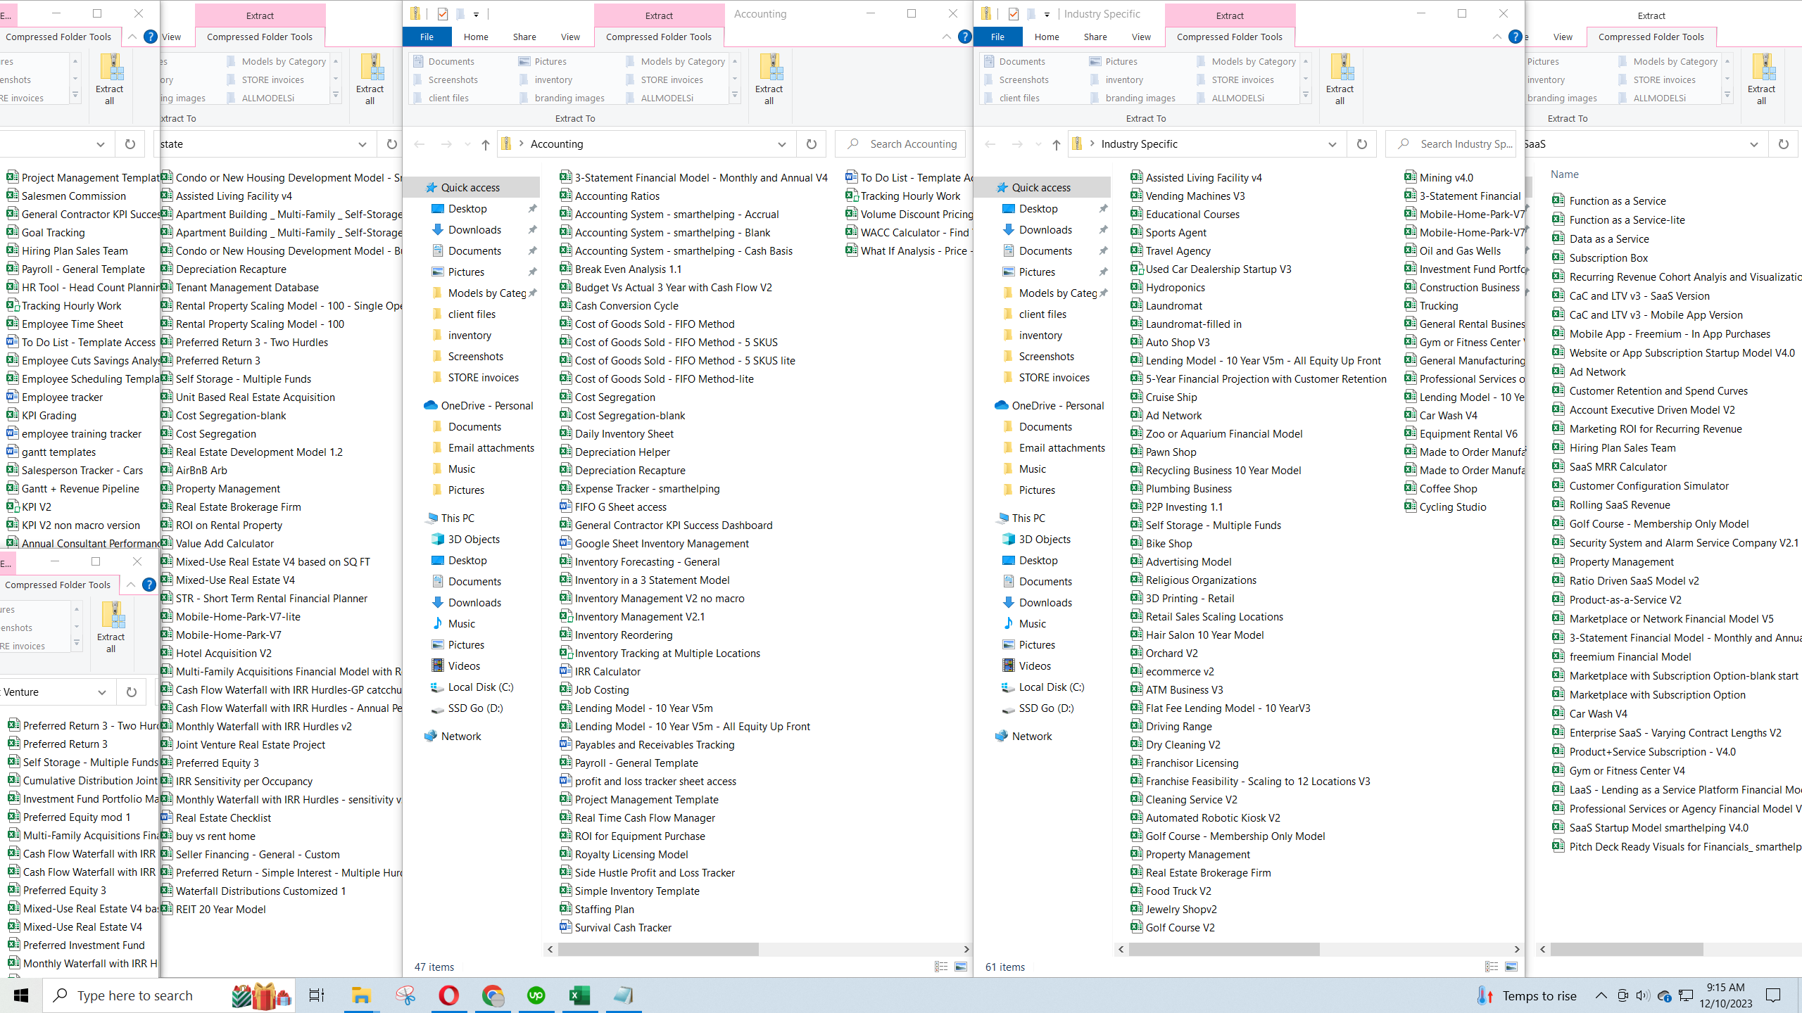Open File Explorer from the taskbar
Image resolution: width=1802 pixels, height=1013 pixels.
click(361, 995)
